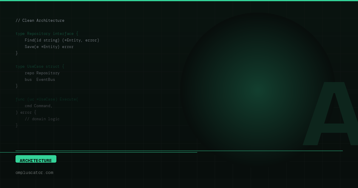Image resolution: width=358 pixels, height=188 pixels.
Task: Click the "// domain logic" comment
Action: click(42, 119)
